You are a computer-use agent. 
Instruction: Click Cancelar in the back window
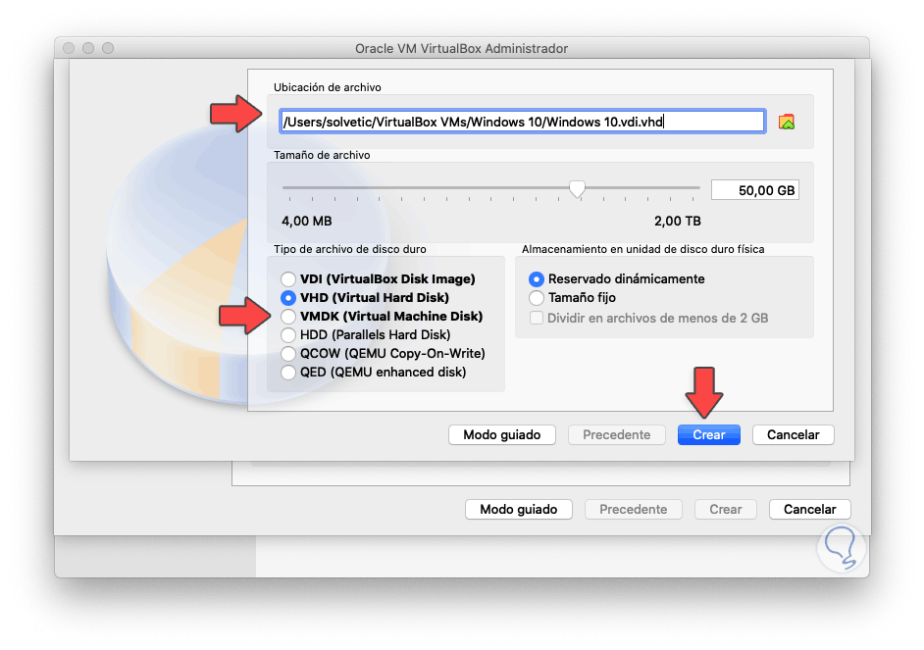point(809,509)
